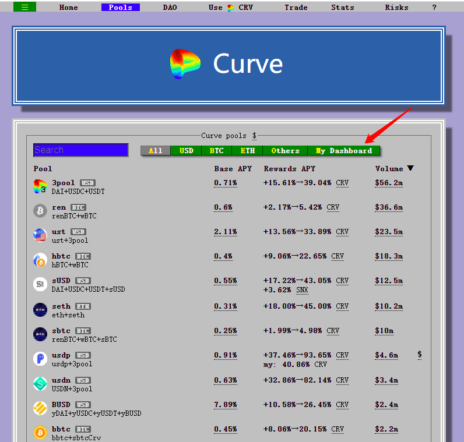The height and width of the screenshot is (442, 464).
Task: Open the sbtc pool link
Action: [61, 331]
